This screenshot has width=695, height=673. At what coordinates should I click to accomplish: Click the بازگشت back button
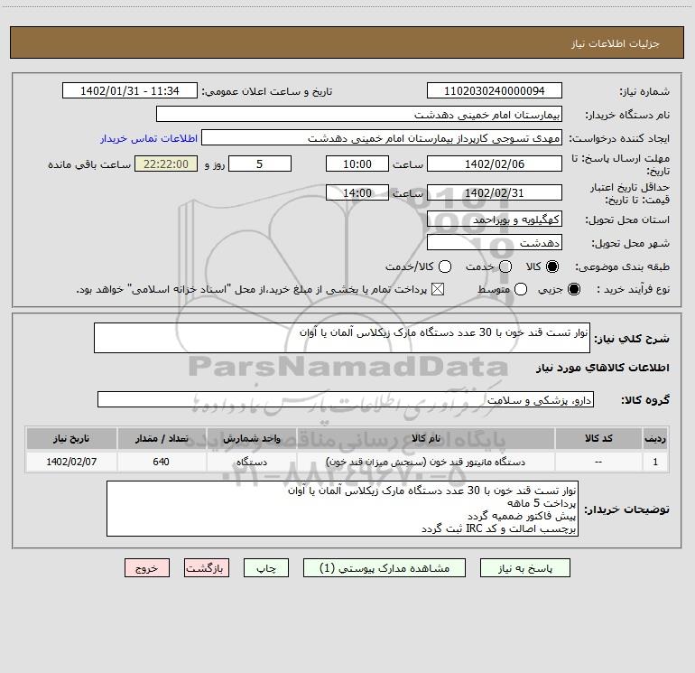click(x=207, y=568)
